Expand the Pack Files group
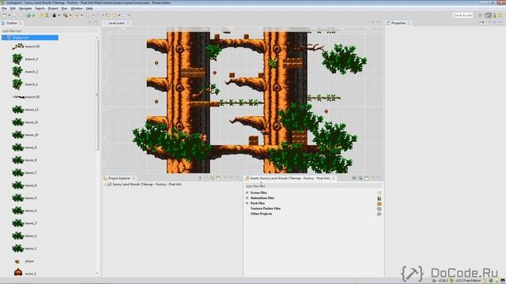506x284 pixels. [x=247, y=204]
